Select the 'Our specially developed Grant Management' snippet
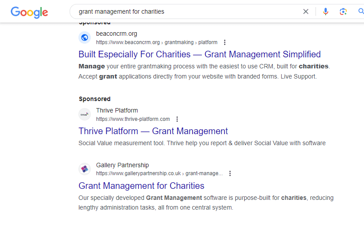This screenshot has height=229, width=364. click(x=206, y=203)
